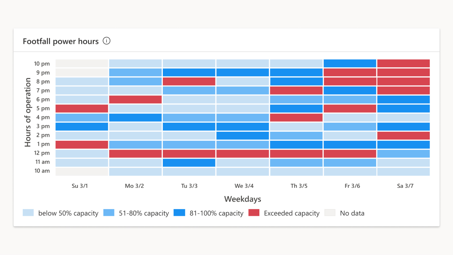The width and height of the screenshot is (453, 255).
Task: Select the Wednesday 2 pm heatmap cell
Action: 243,136
